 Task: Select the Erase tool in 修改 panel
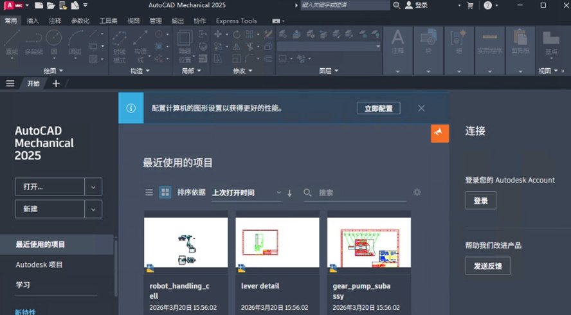pos(268,34)
